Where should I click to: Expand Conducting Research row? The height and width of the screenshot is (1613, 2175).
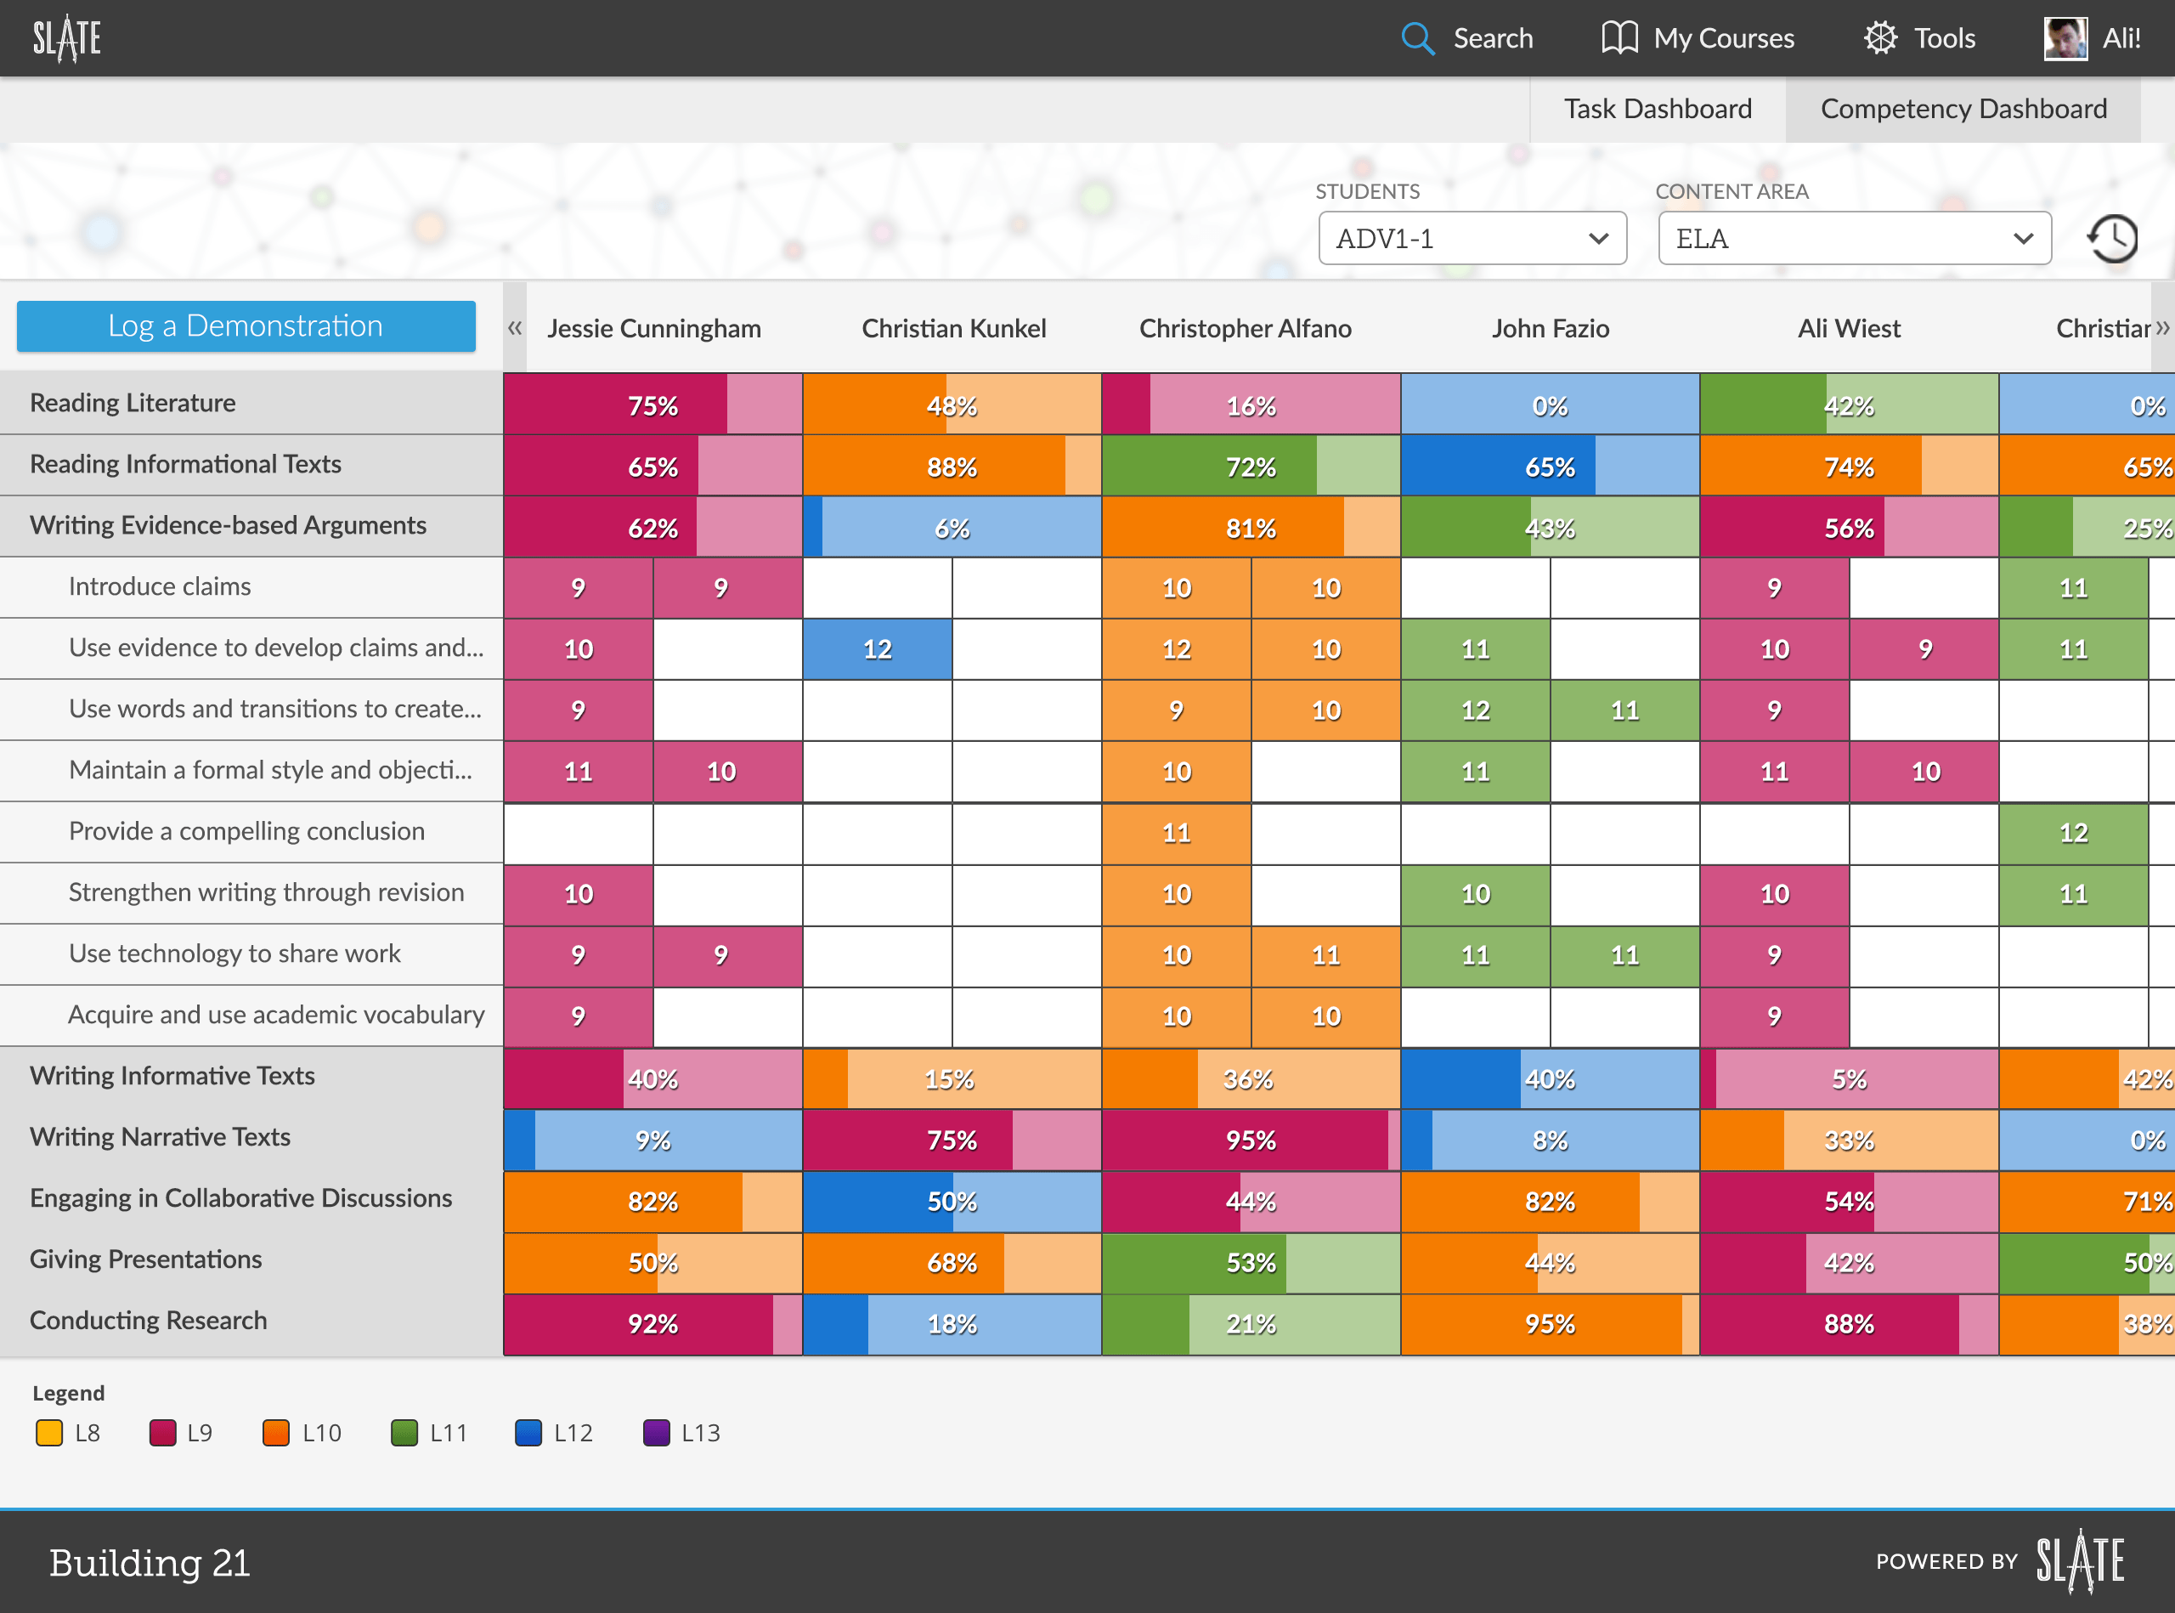[251, 1321]
